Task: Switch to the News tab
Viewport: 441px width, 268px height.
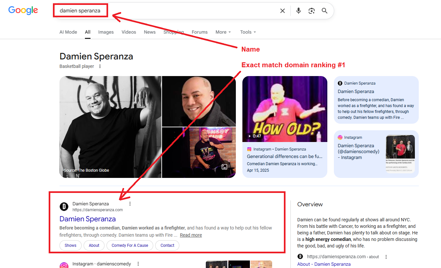Action: tap(150, 32)
